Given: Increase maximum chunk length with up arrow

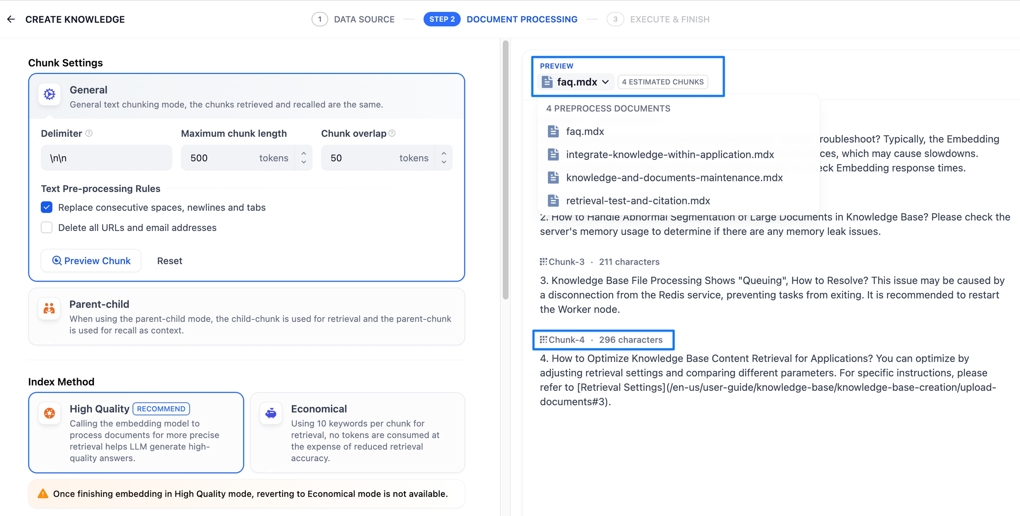Looking at the screenshot, I should pyautogui.click(x=304, y=153).
